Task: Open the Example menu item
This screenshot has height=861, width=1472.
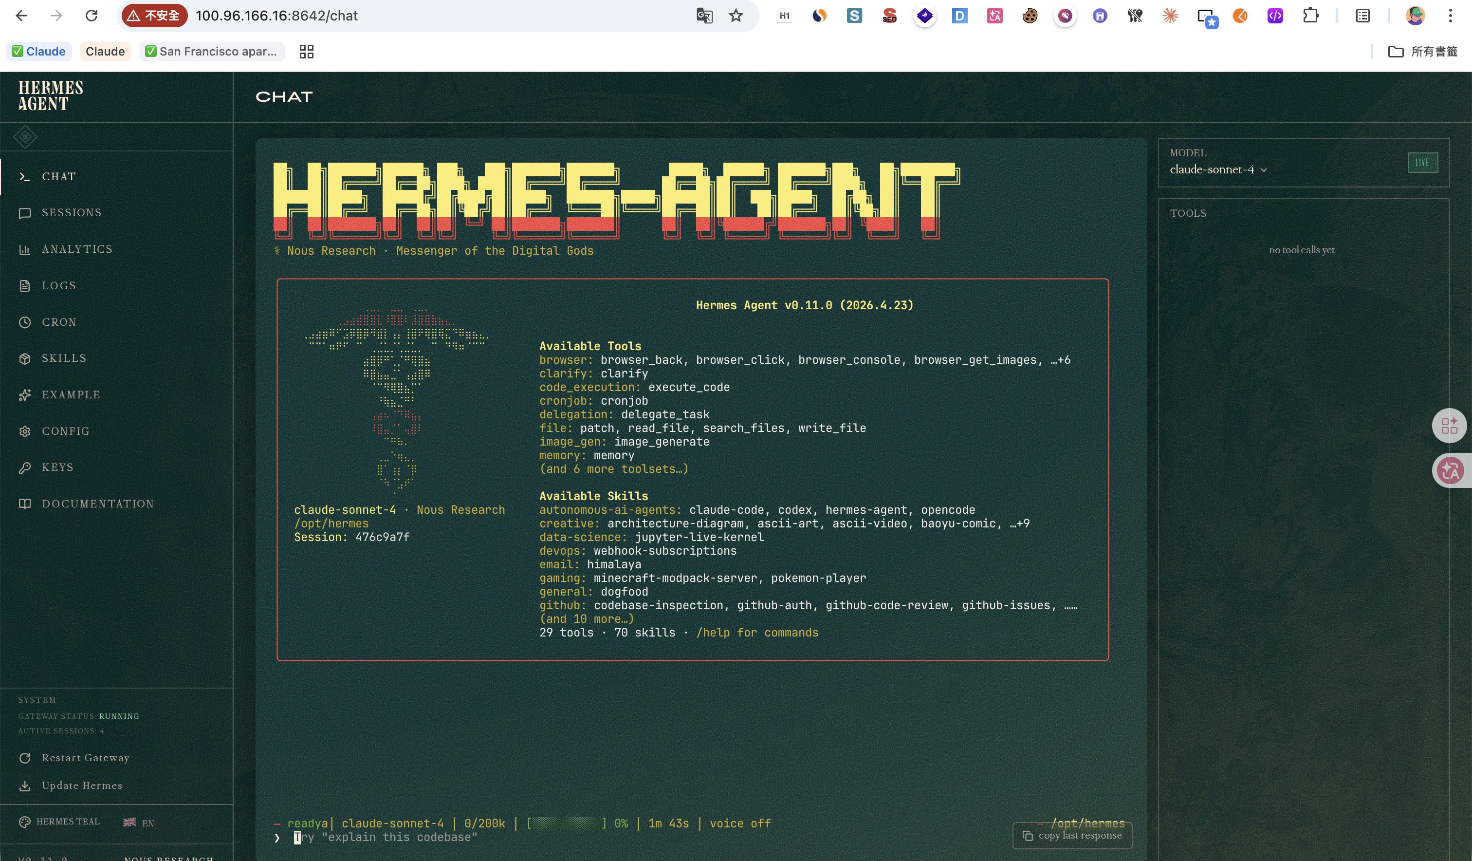Action: click(71, 394)
